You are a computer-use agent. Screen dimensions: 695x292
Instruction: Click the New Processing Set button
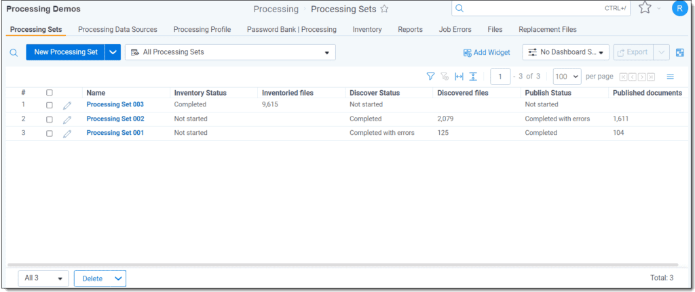click(x=65, y=52)
